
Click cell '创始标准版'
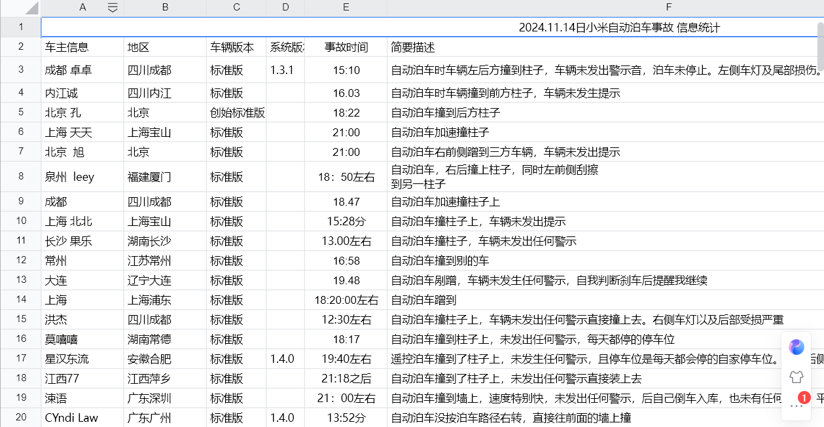[x=237, y=113]
